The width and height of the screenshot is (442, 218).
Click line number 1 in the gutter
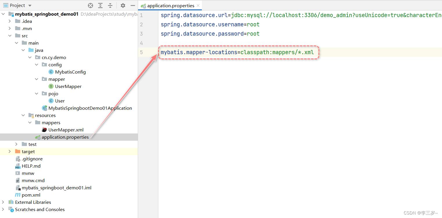click(x=142, y=15)
